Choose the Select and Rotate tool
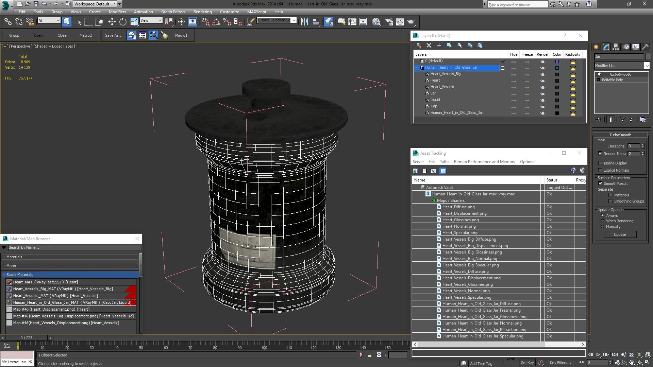653x367 pixels. tap(123, 22)
